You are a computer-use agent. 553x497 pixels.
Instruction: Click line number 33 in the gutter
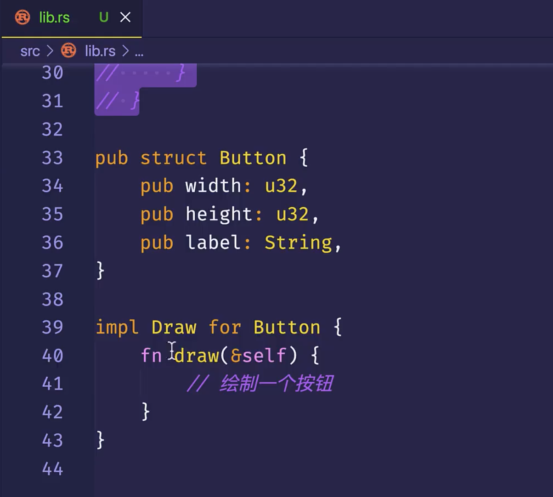pyautogui.click(x=52, y=158)
